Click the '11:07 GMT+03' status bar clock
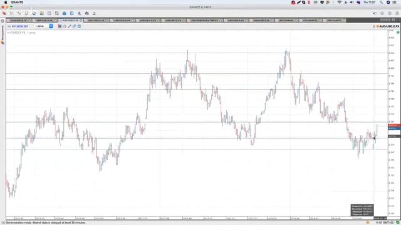 pyautogui.click(x=385, y=222)
